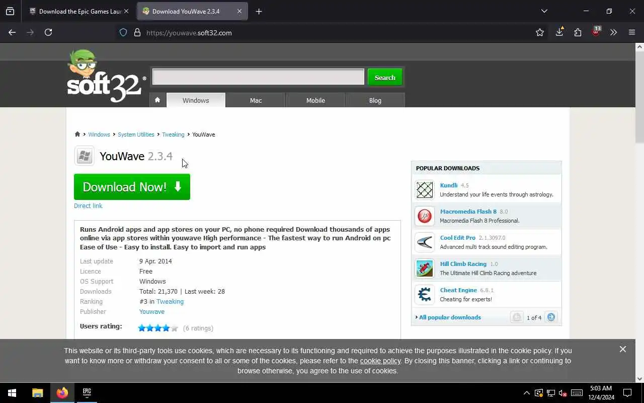The image size is (644, 403).
Task: Open a new browser tab
Action: (x=259, y=11)
